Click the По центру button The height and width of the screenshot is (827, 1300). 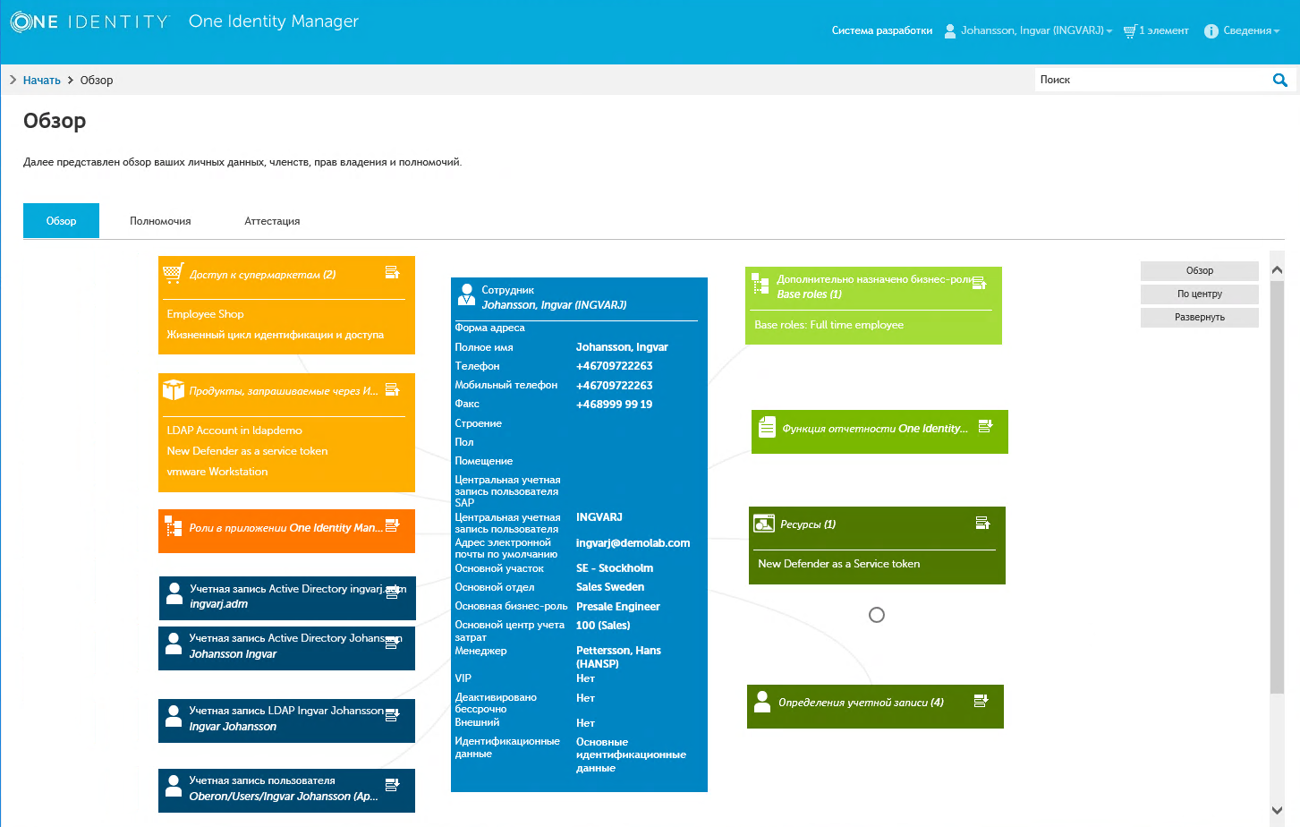coord(1200,294)
